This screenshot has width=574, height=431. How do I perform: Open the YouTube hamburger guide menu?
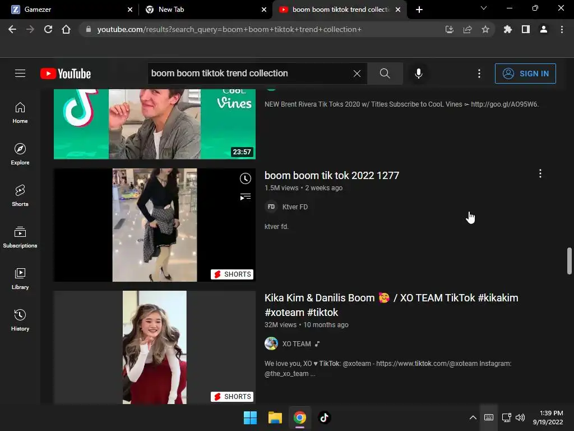pos(20,74)
